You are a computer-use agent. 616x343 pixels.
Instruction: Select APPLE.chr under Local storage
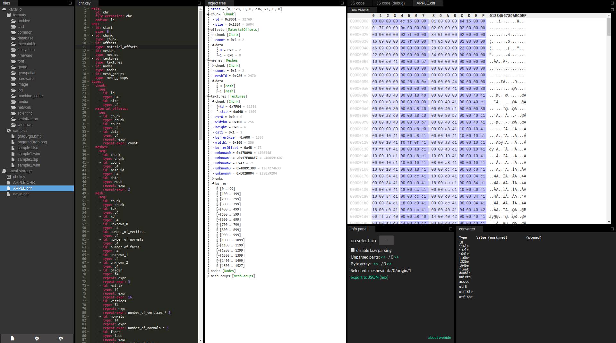(22, 188)
